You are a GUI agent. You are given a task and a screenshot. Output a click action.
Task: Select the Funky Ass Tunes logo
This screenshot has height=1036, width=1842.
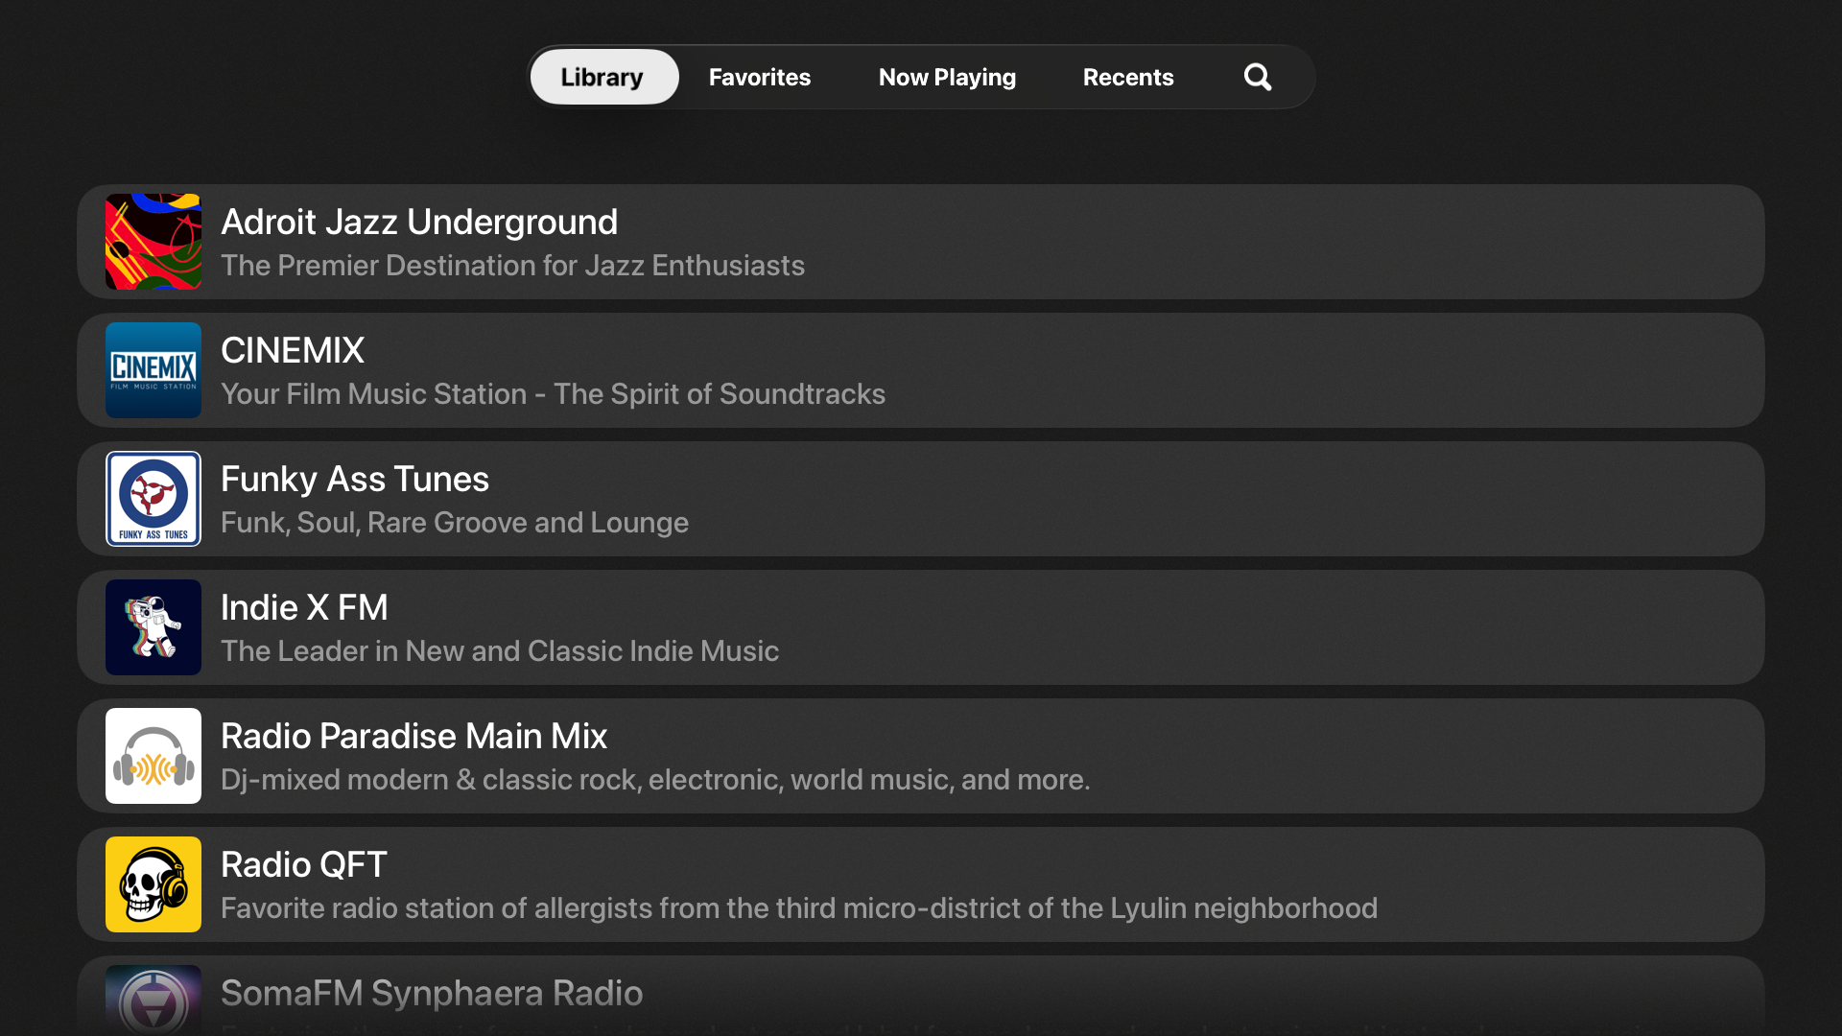(x=153, y=499)
